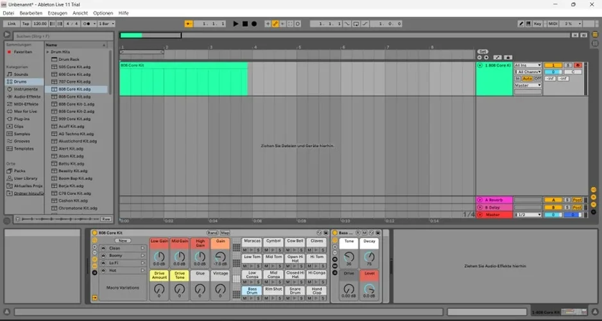The height and width of the screenshot is (321, 602).
Task: Click the Hot-Swap icon of 808 Core Kit
Action: (319, 232)
